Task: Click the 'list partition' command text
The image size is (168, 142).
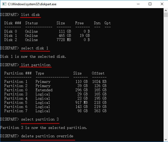Action: (x=35, y=65)
